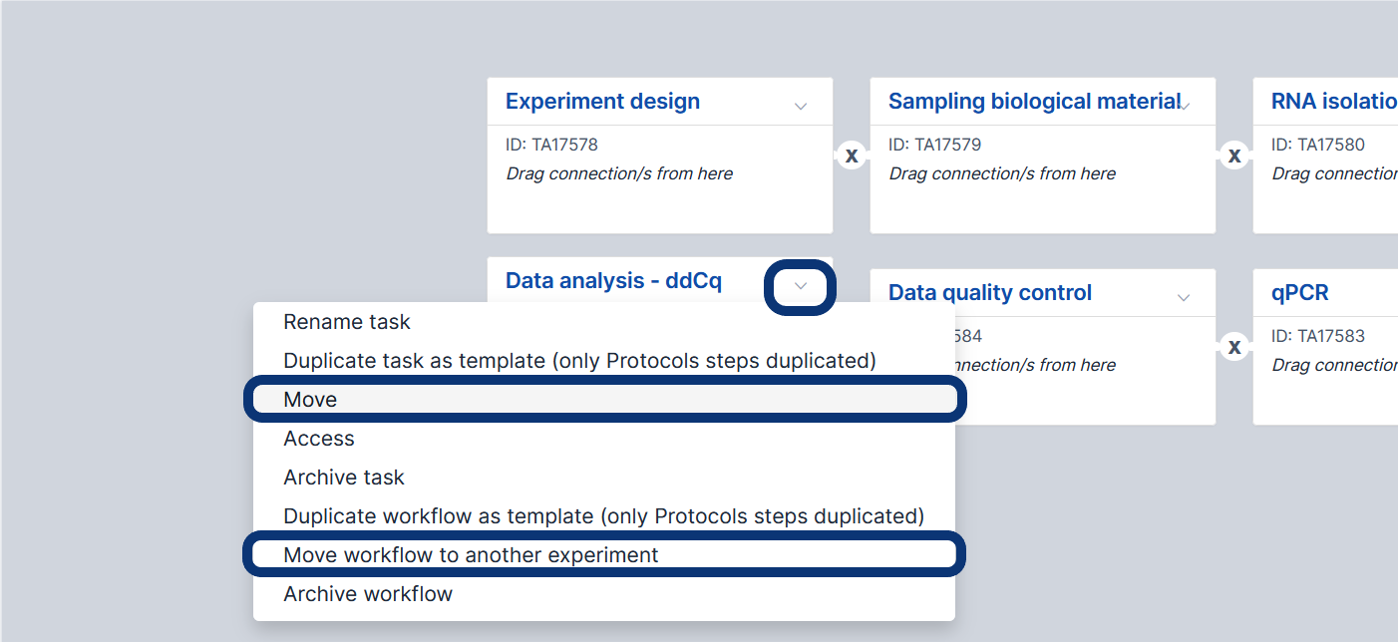Open the Data quality control task
Screen dimensions: 1398x642
click(x=990, y=293)
